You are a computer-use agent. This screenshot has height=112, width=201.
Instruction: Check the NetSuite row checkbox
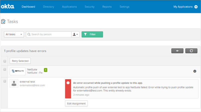point(5,69)
